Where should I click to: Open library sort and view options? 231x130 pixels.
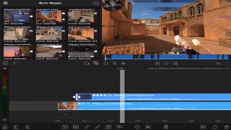(x=96, y=63)
